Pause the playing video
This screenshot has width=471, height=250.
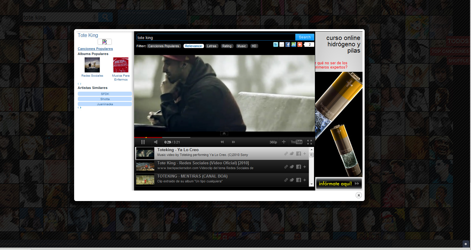143,142
